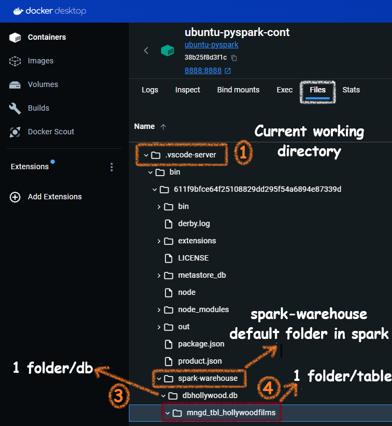Screen dimensions: 392x426
Task: Click the Docker Scout icon
Action: tap(15, 132)
